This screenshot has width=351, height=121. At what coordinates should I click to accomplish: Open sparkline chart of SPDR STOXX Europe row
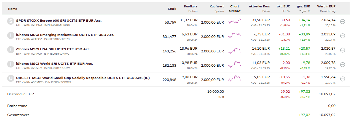tap(235, 21)
